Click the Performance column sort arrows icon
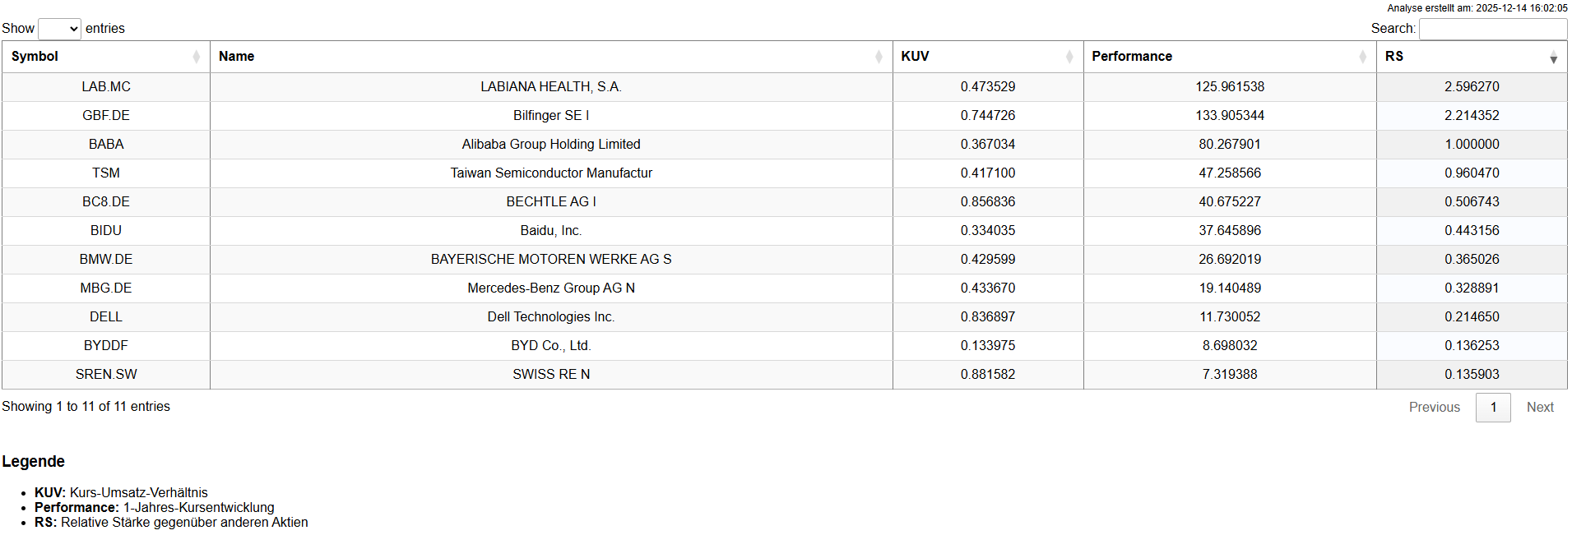Screen dimensions: 1572x535 pos(1362,57)
